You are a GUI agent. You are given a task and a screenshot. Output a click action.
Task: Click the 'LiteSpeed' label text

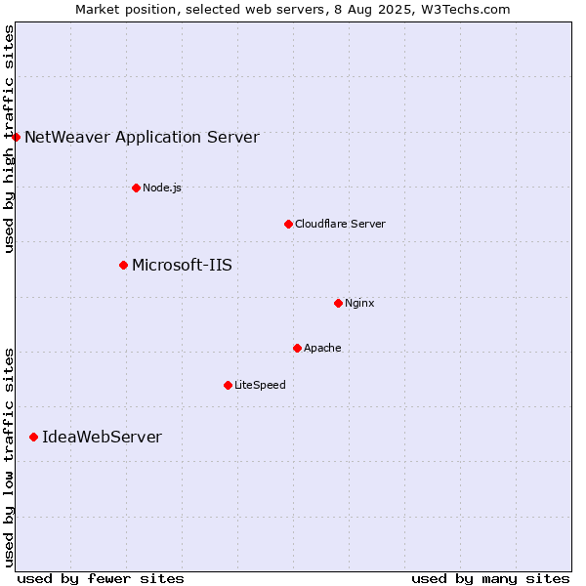click(x=260, y=385)
